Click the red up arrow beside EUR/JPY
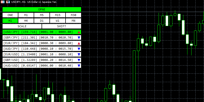 79,43
